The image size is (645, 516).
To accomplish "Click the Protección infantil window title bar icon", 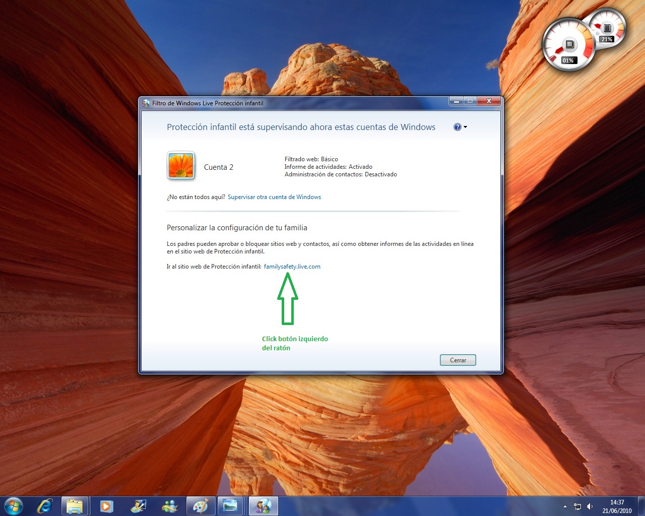I will [x=146, y=103].
